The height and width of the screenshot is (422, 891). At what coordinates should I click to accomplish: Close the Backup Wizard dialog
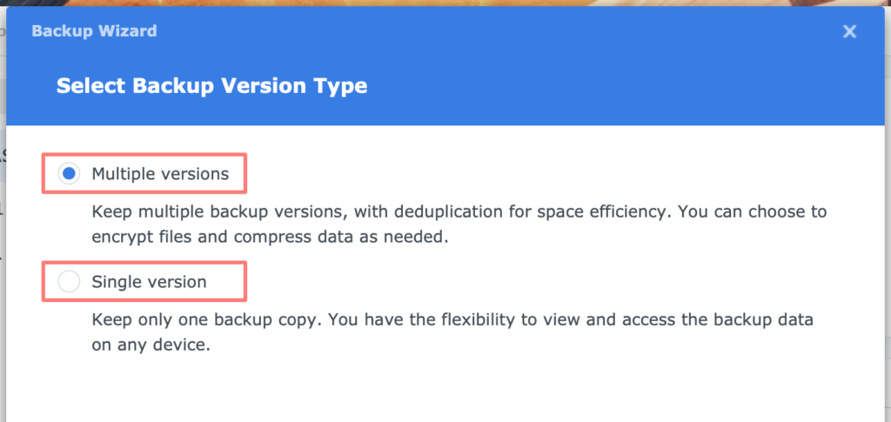(x=850, y=32)
